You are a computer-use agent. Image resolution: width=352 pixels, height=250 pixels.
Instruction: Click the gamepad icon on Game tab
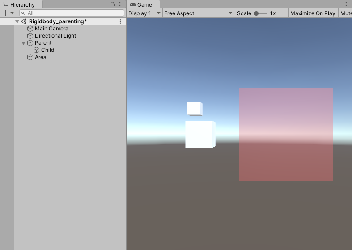(x=133, y=4)
